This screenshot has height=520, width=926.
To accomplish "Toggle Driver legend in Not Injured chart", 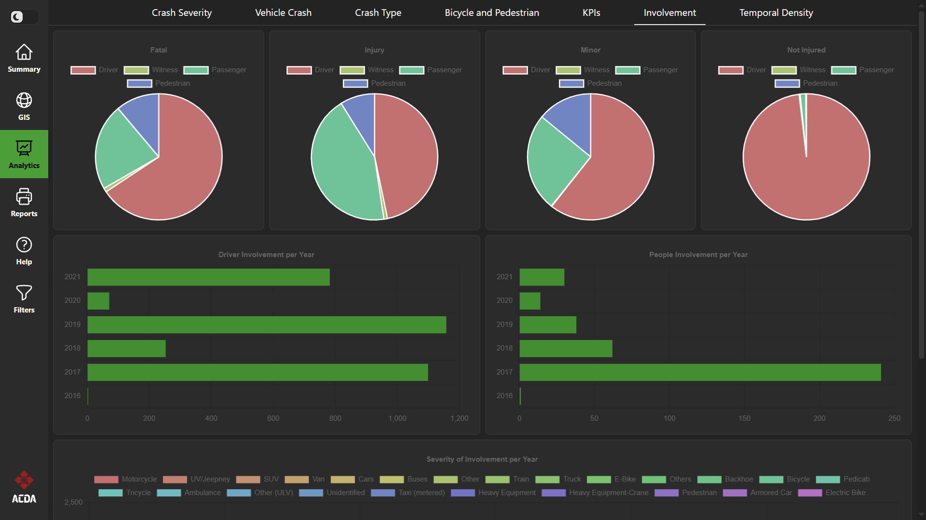I will click(x=742, y=70).
